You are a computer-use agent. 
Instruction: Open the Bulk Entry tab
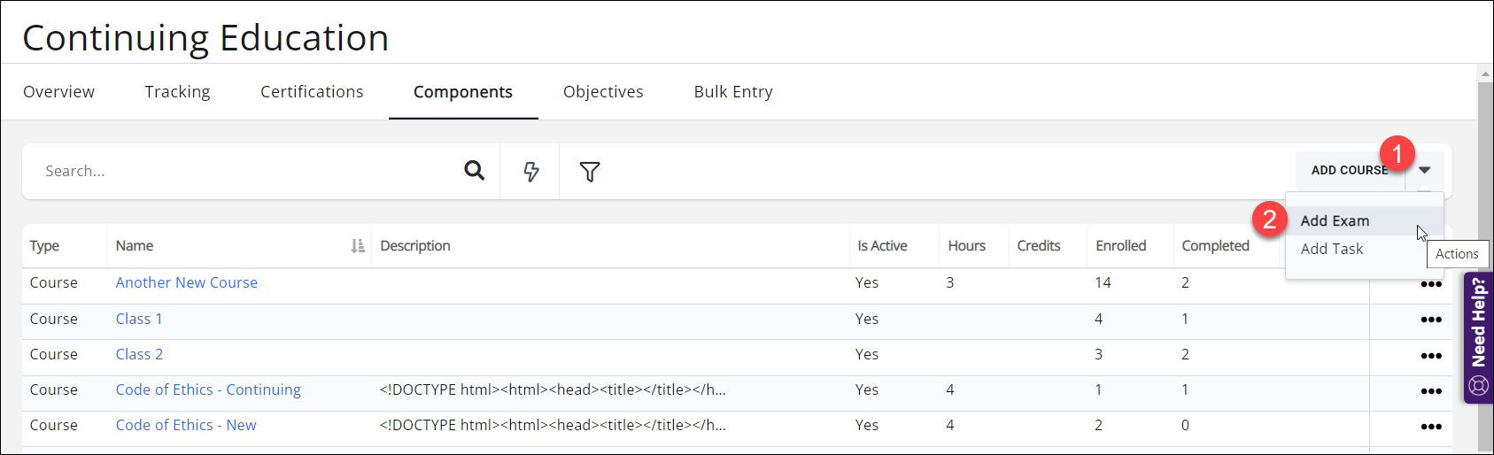[x=733, y=92]
